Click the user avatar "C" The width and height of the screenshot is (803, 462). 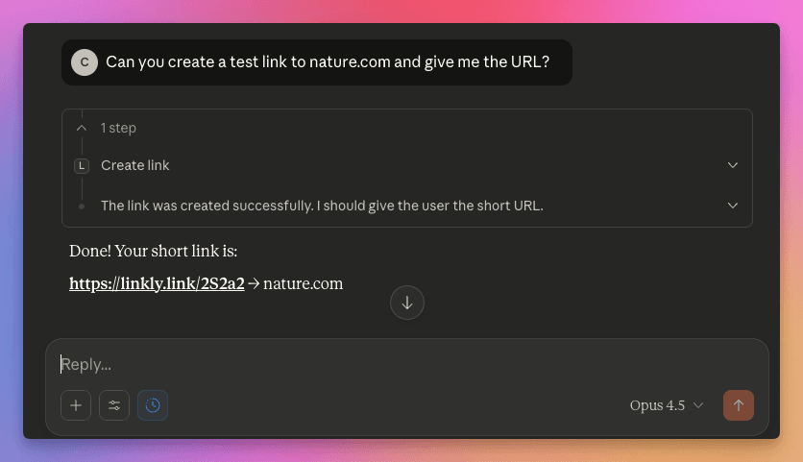(85, 62)
